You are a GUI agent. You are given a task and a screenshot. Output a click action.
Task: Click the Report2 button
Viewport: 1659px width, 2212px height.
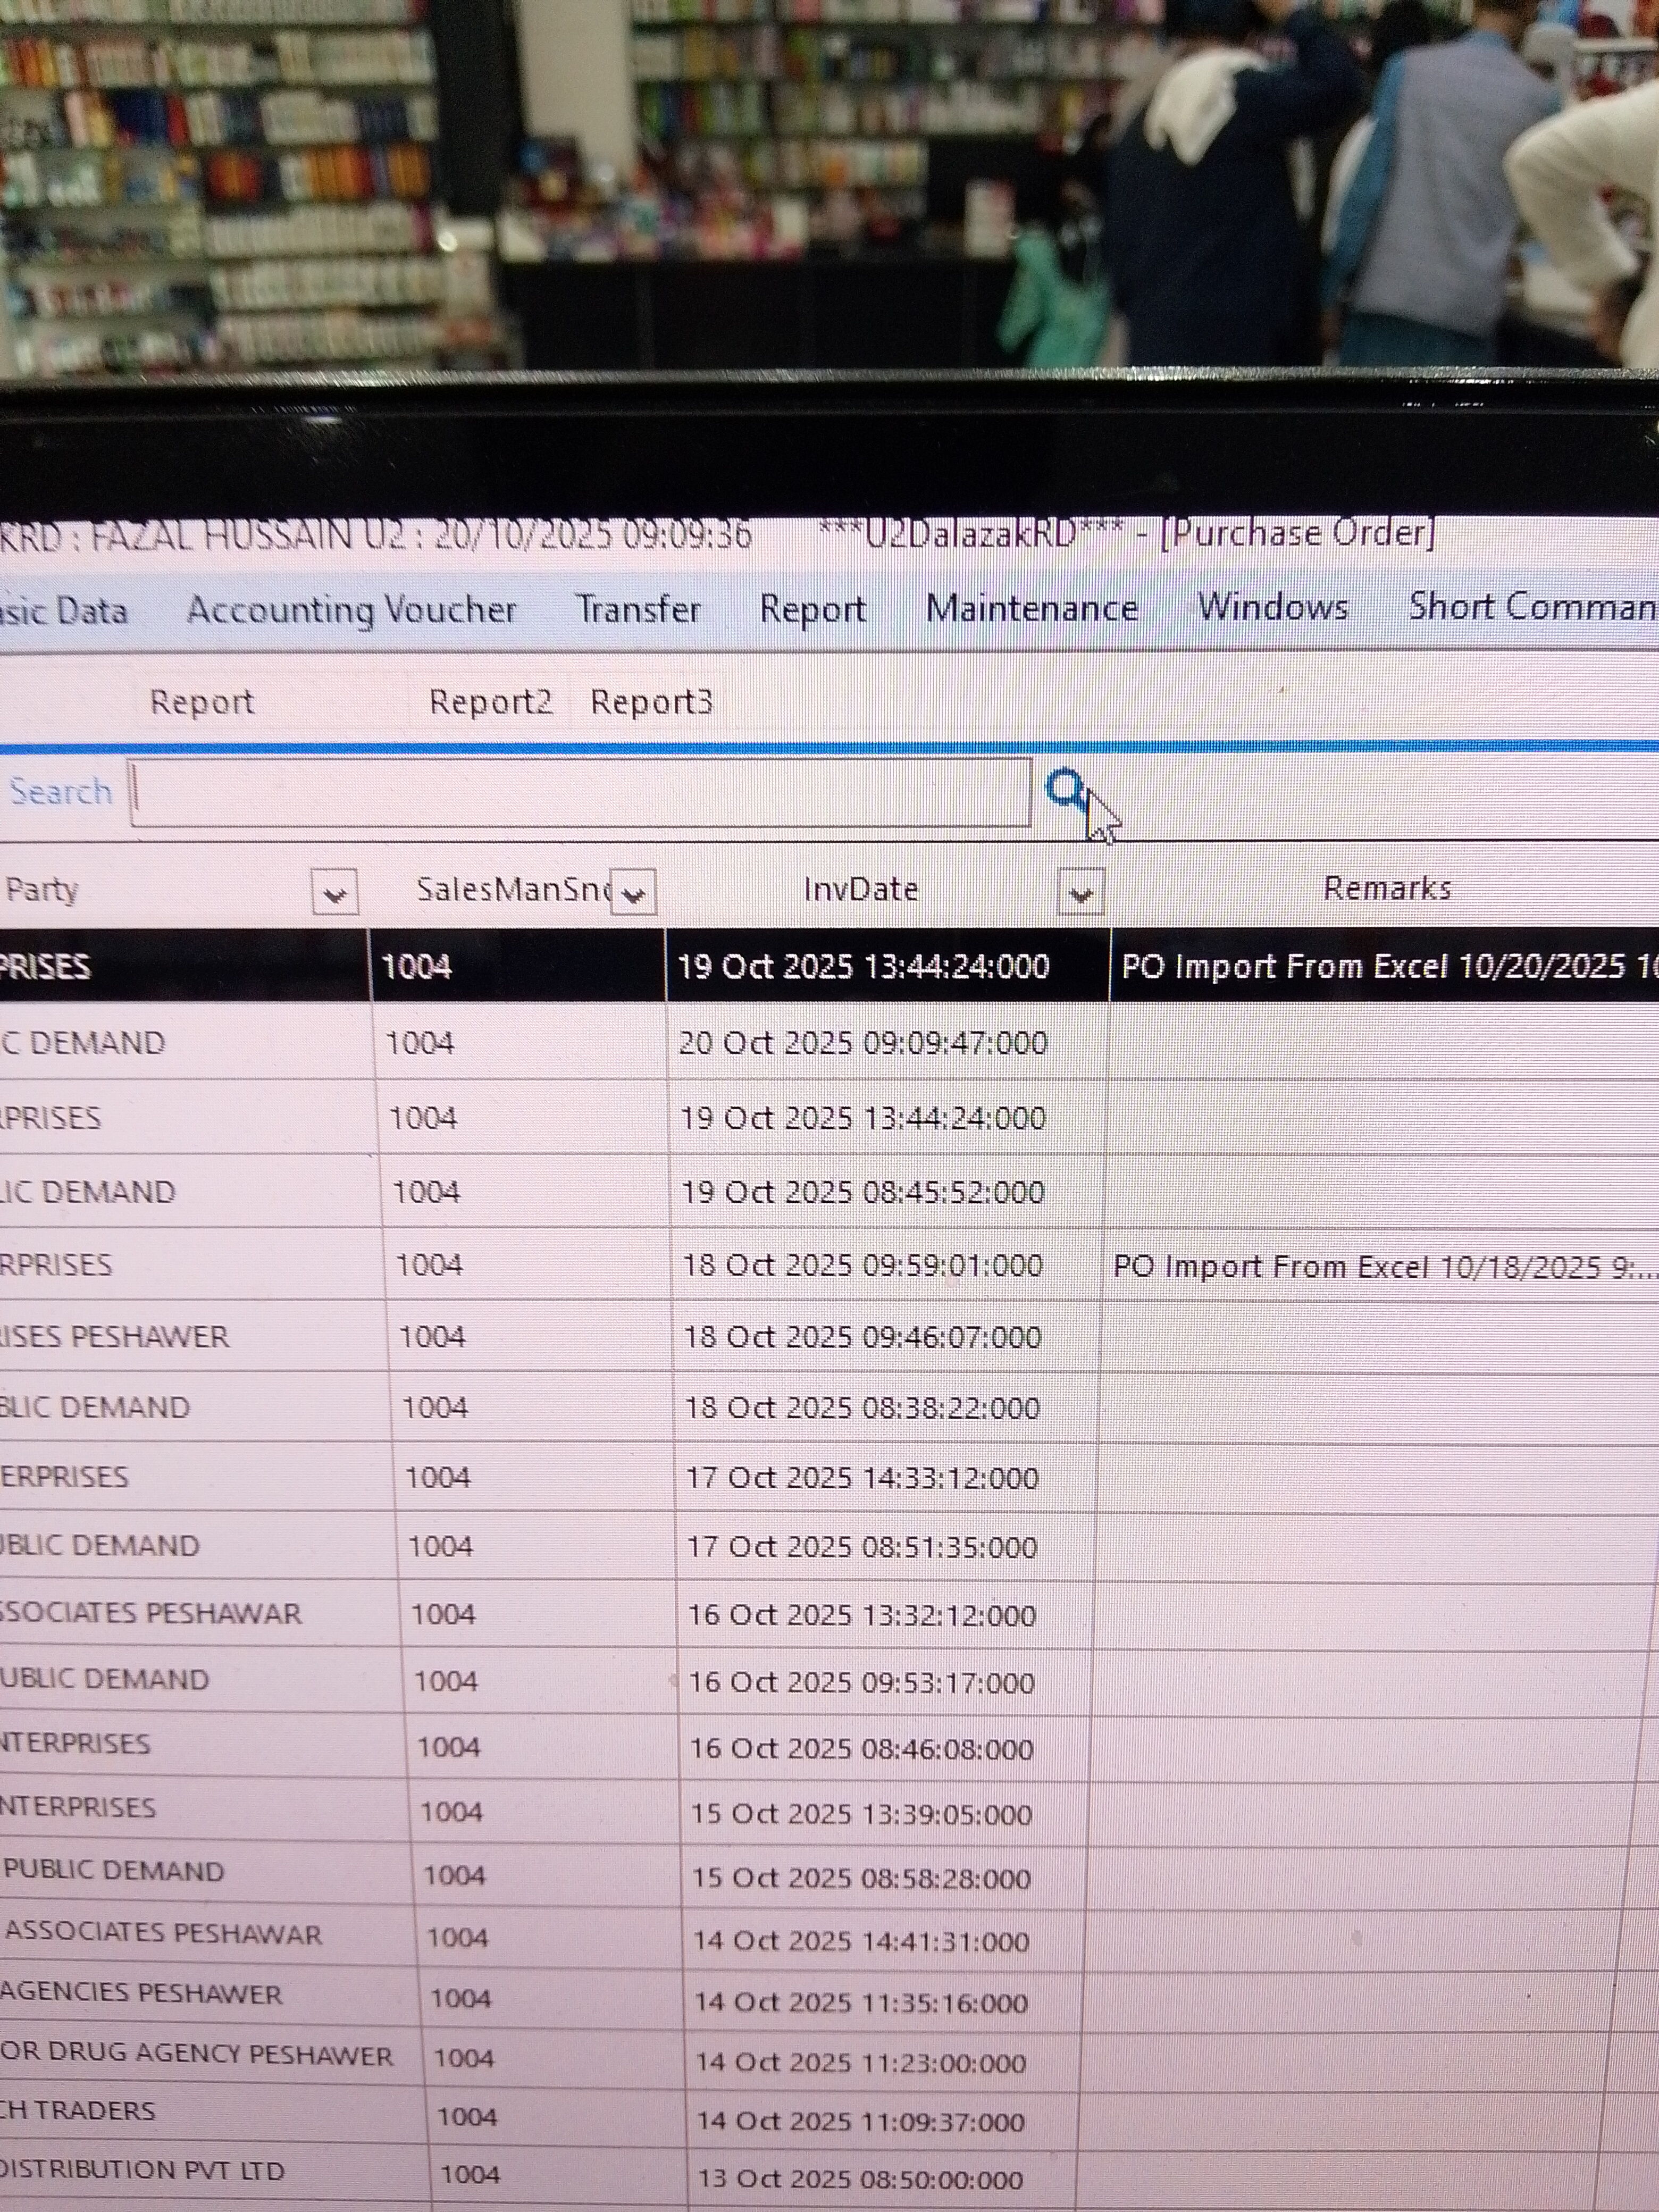pos(490,702)
